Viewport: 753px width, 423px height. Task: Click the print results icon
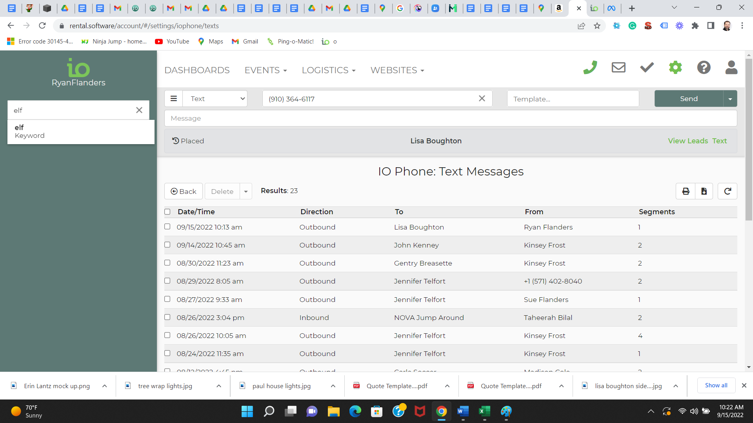pos(686,191)
